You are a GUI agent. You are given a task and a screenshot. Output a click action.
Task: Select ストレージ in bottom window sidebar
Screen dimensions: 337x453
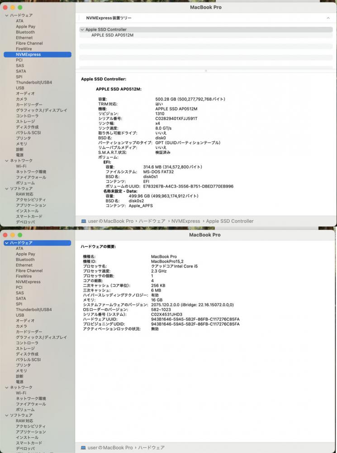pos(25,348)
